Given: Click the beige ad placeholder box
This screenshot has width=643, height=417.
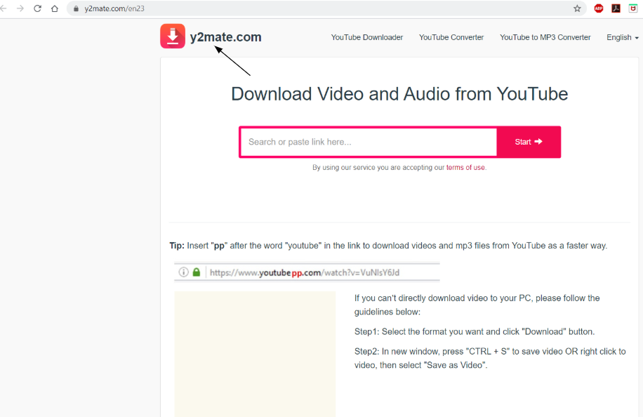Looking at the screenshot, I should tap(255, 354).
